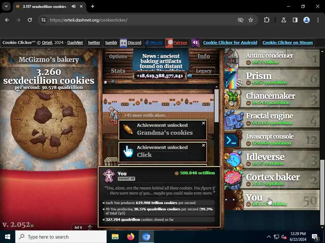Rename McGizmo's bakery title

point(49,60)
